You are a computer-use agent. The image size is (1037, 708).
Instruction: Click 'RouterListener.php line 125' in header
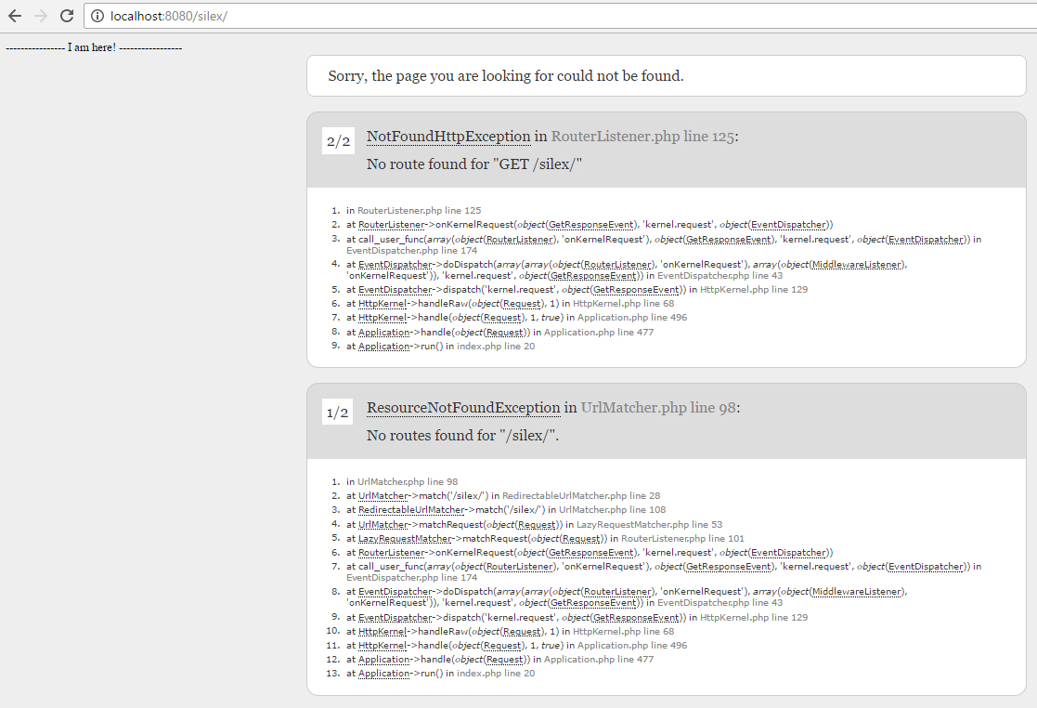click(642, 137)
